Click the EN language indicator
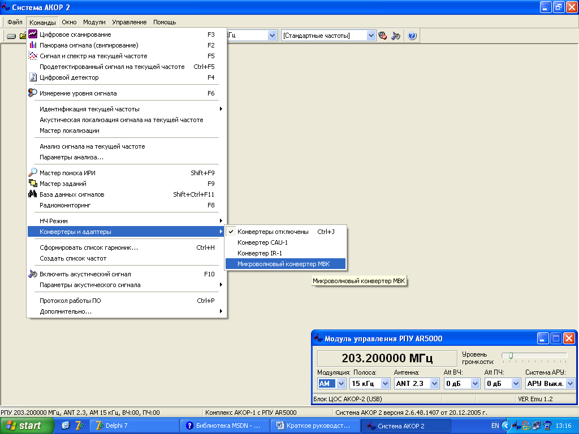This screenshot has width=579, height=434. [x=495, y=426]
